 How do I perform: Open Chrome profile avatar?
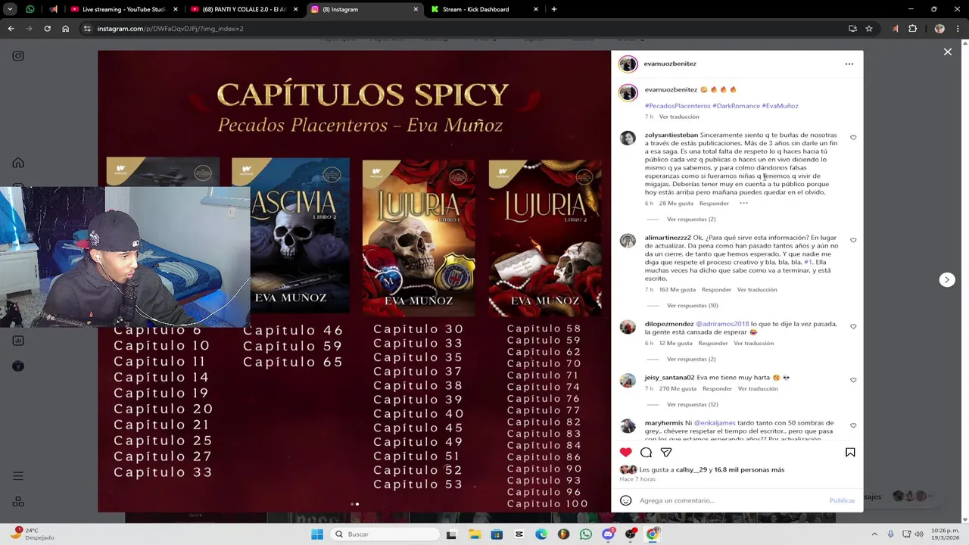pyautogui.click(x=939, y=29)
